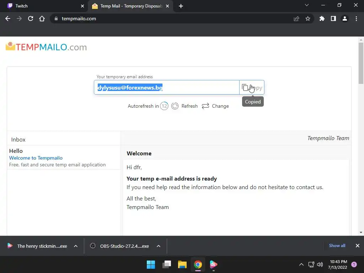Click the page vertical scrollbar
The image size is (364, 273).
click(x=361, y=63)
